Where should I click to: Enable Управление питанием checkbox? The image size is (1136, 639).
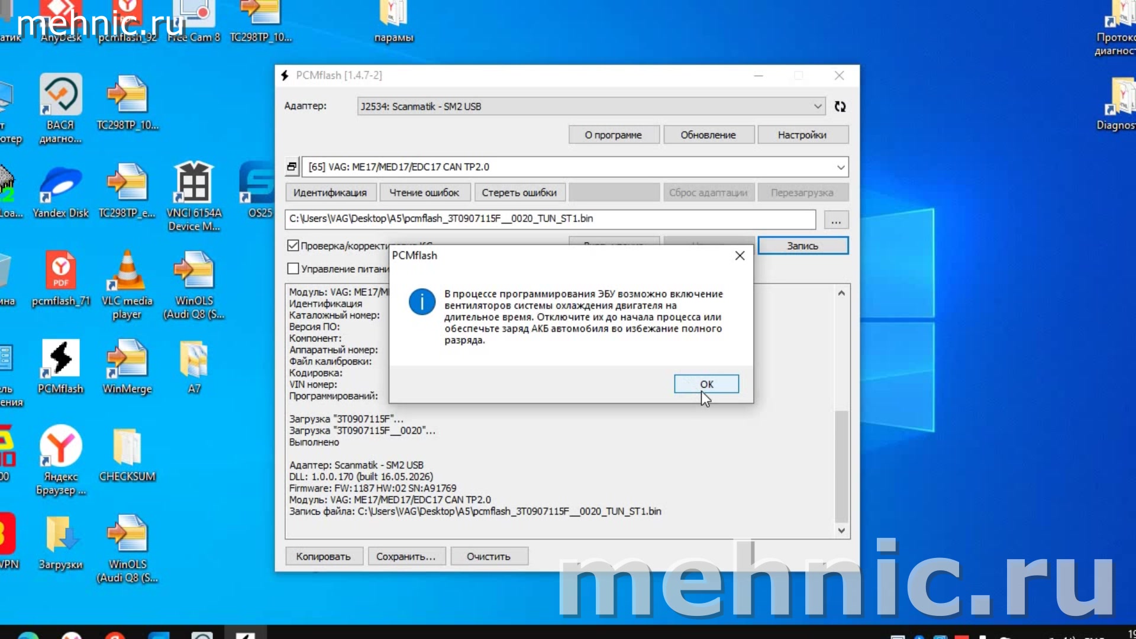[293, 269]
